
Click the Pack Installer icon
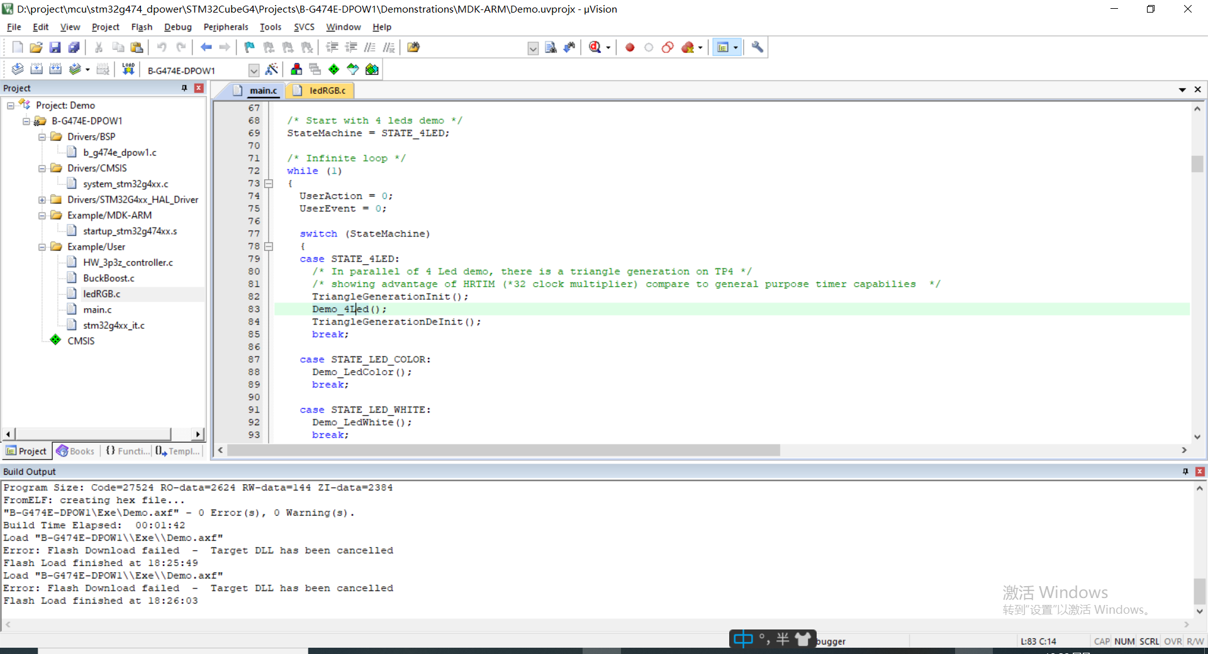372,69
